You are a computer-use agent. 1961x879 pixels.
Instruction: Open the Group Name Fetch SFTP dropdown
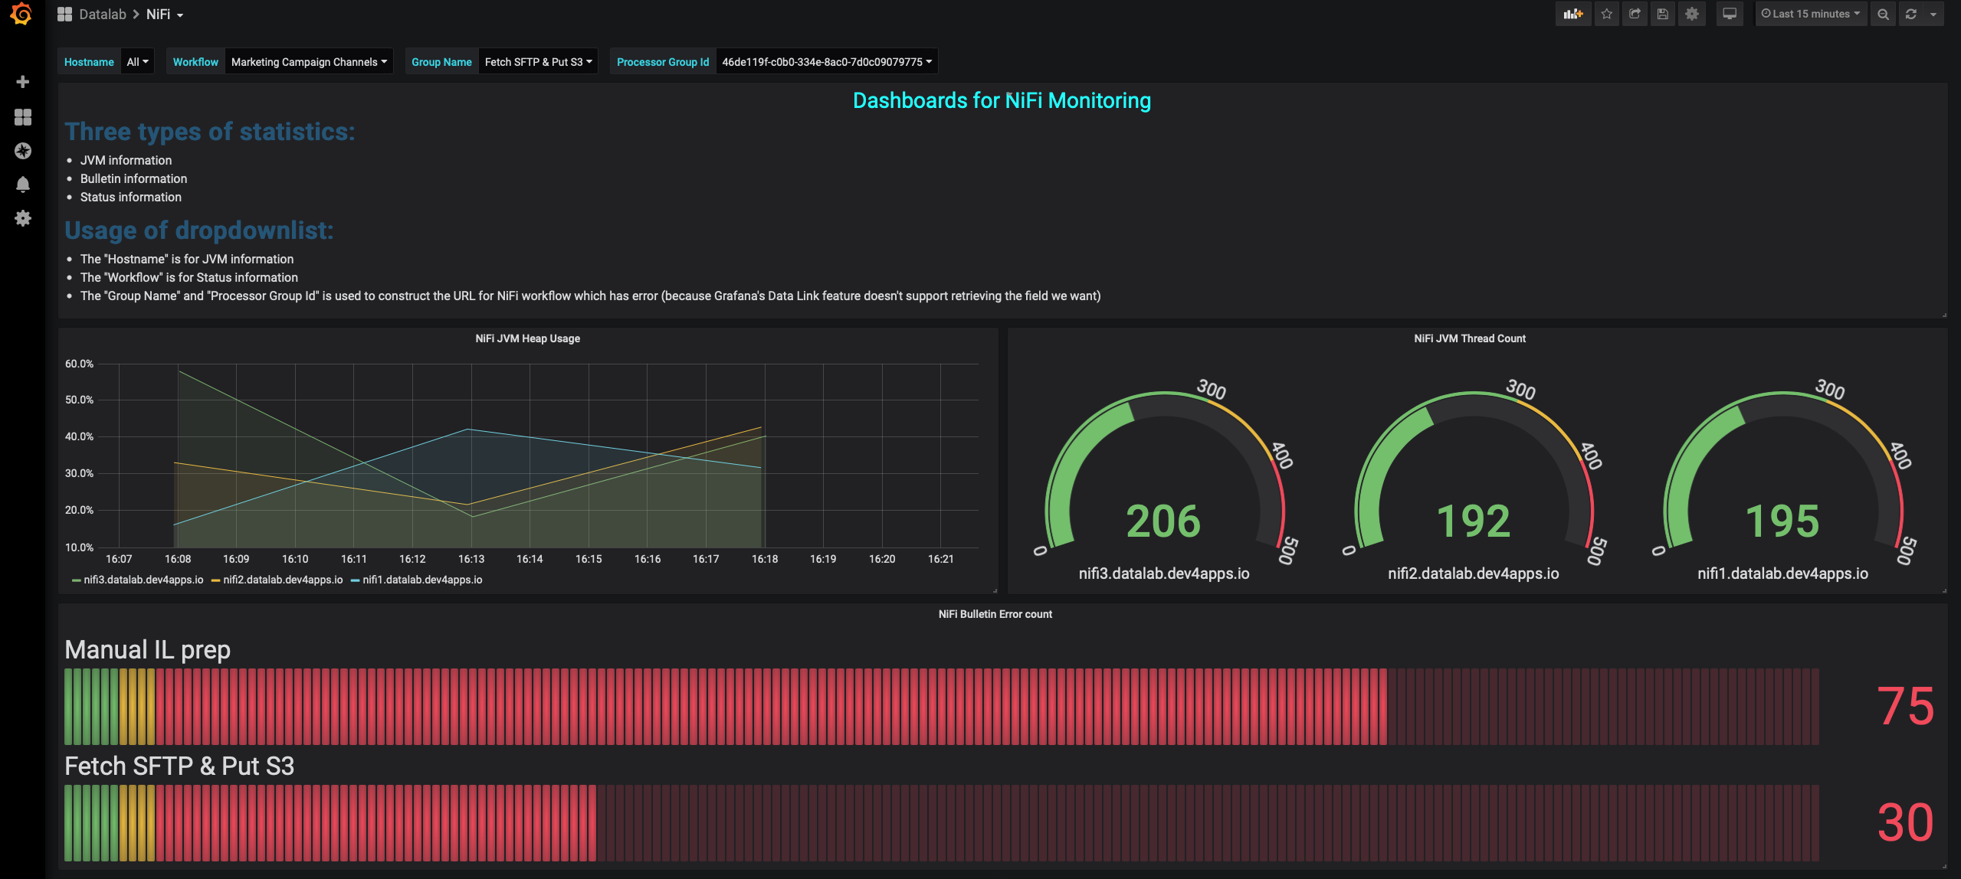tap(538, 62)
